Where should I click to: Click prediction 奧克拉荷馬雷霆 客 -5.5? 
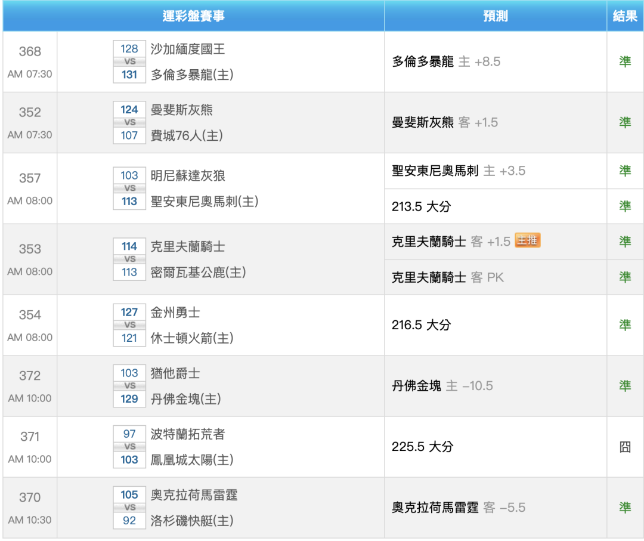(459, 508)
